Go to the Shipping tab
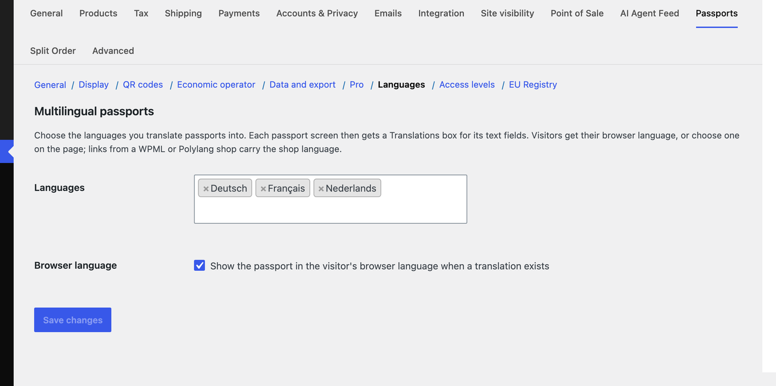This screenshot has width=776, height=386. tap(183, 13)
